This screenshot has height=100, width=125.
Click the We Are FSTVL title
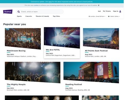[53, 50]
